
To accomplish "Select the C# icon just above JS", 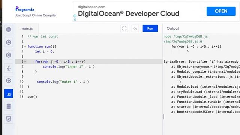I will tap(9, 81).
